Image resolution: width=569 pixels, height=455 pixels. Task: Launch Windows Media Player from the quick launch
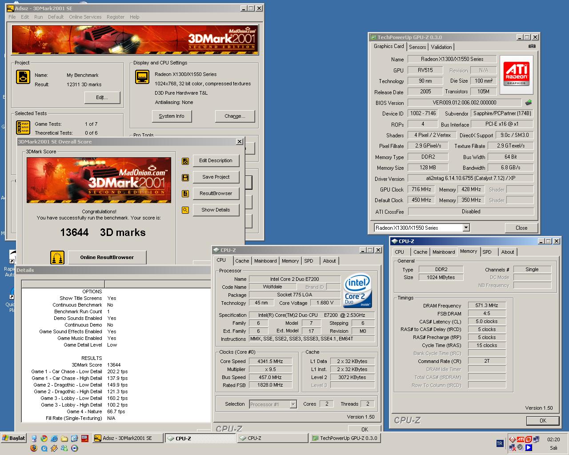click(x=74, y=448)
